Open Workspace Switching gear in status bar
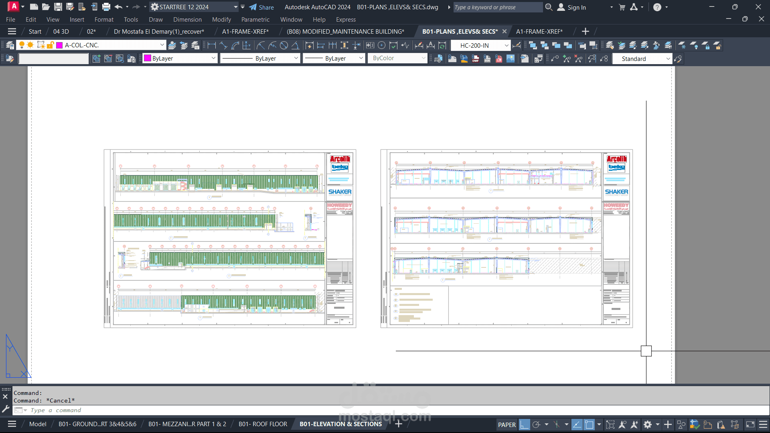 [x=648, y=425]
